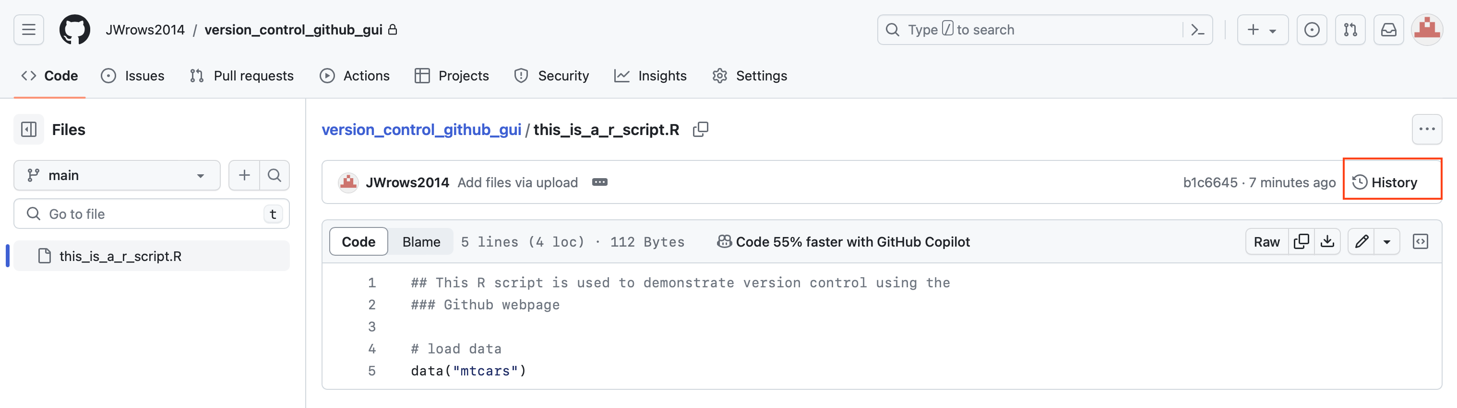This screenshot has height=408, width=1457.
Task: Open the notifications inbox icon
Action: (1388, 30)
